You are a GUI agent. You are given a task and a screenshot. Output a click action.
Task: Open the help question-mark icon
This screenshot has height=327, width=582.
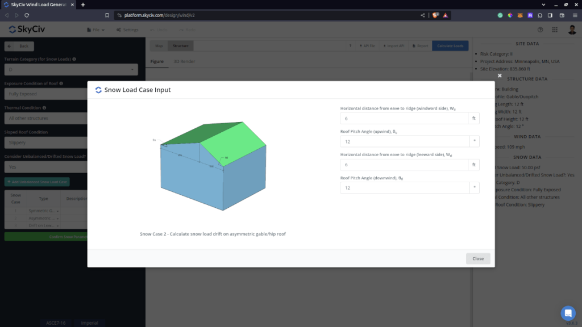point(539,30)
